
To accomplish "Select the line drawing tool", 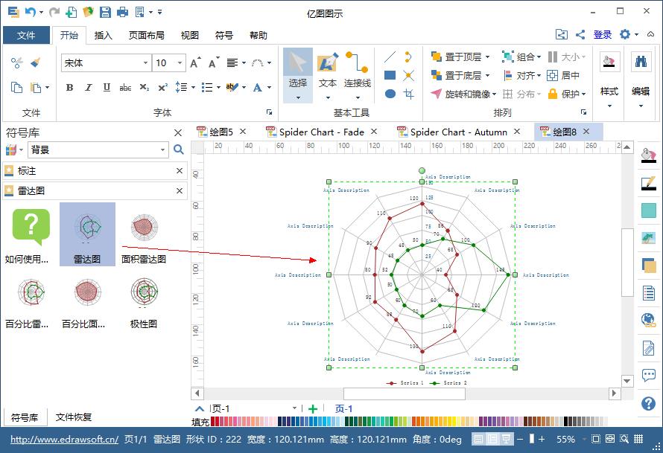I will click(390, 57).
